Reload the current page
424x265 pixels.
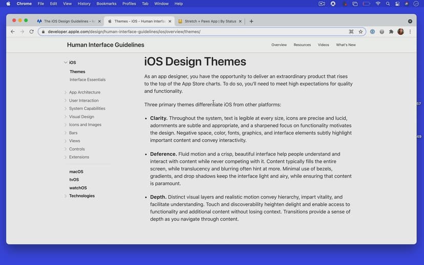(31, 32)
